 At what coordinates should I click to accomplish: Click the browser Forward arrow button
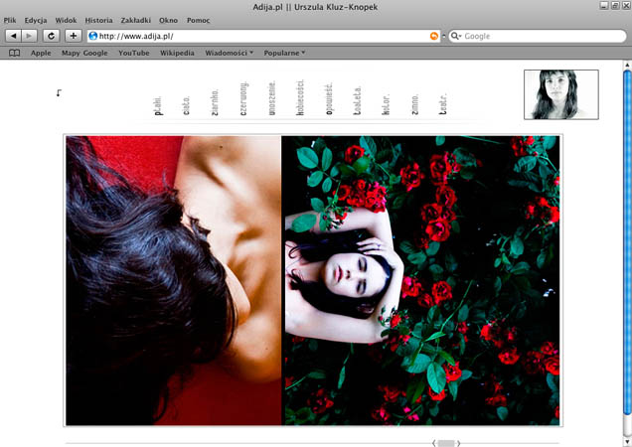[29, 36]
